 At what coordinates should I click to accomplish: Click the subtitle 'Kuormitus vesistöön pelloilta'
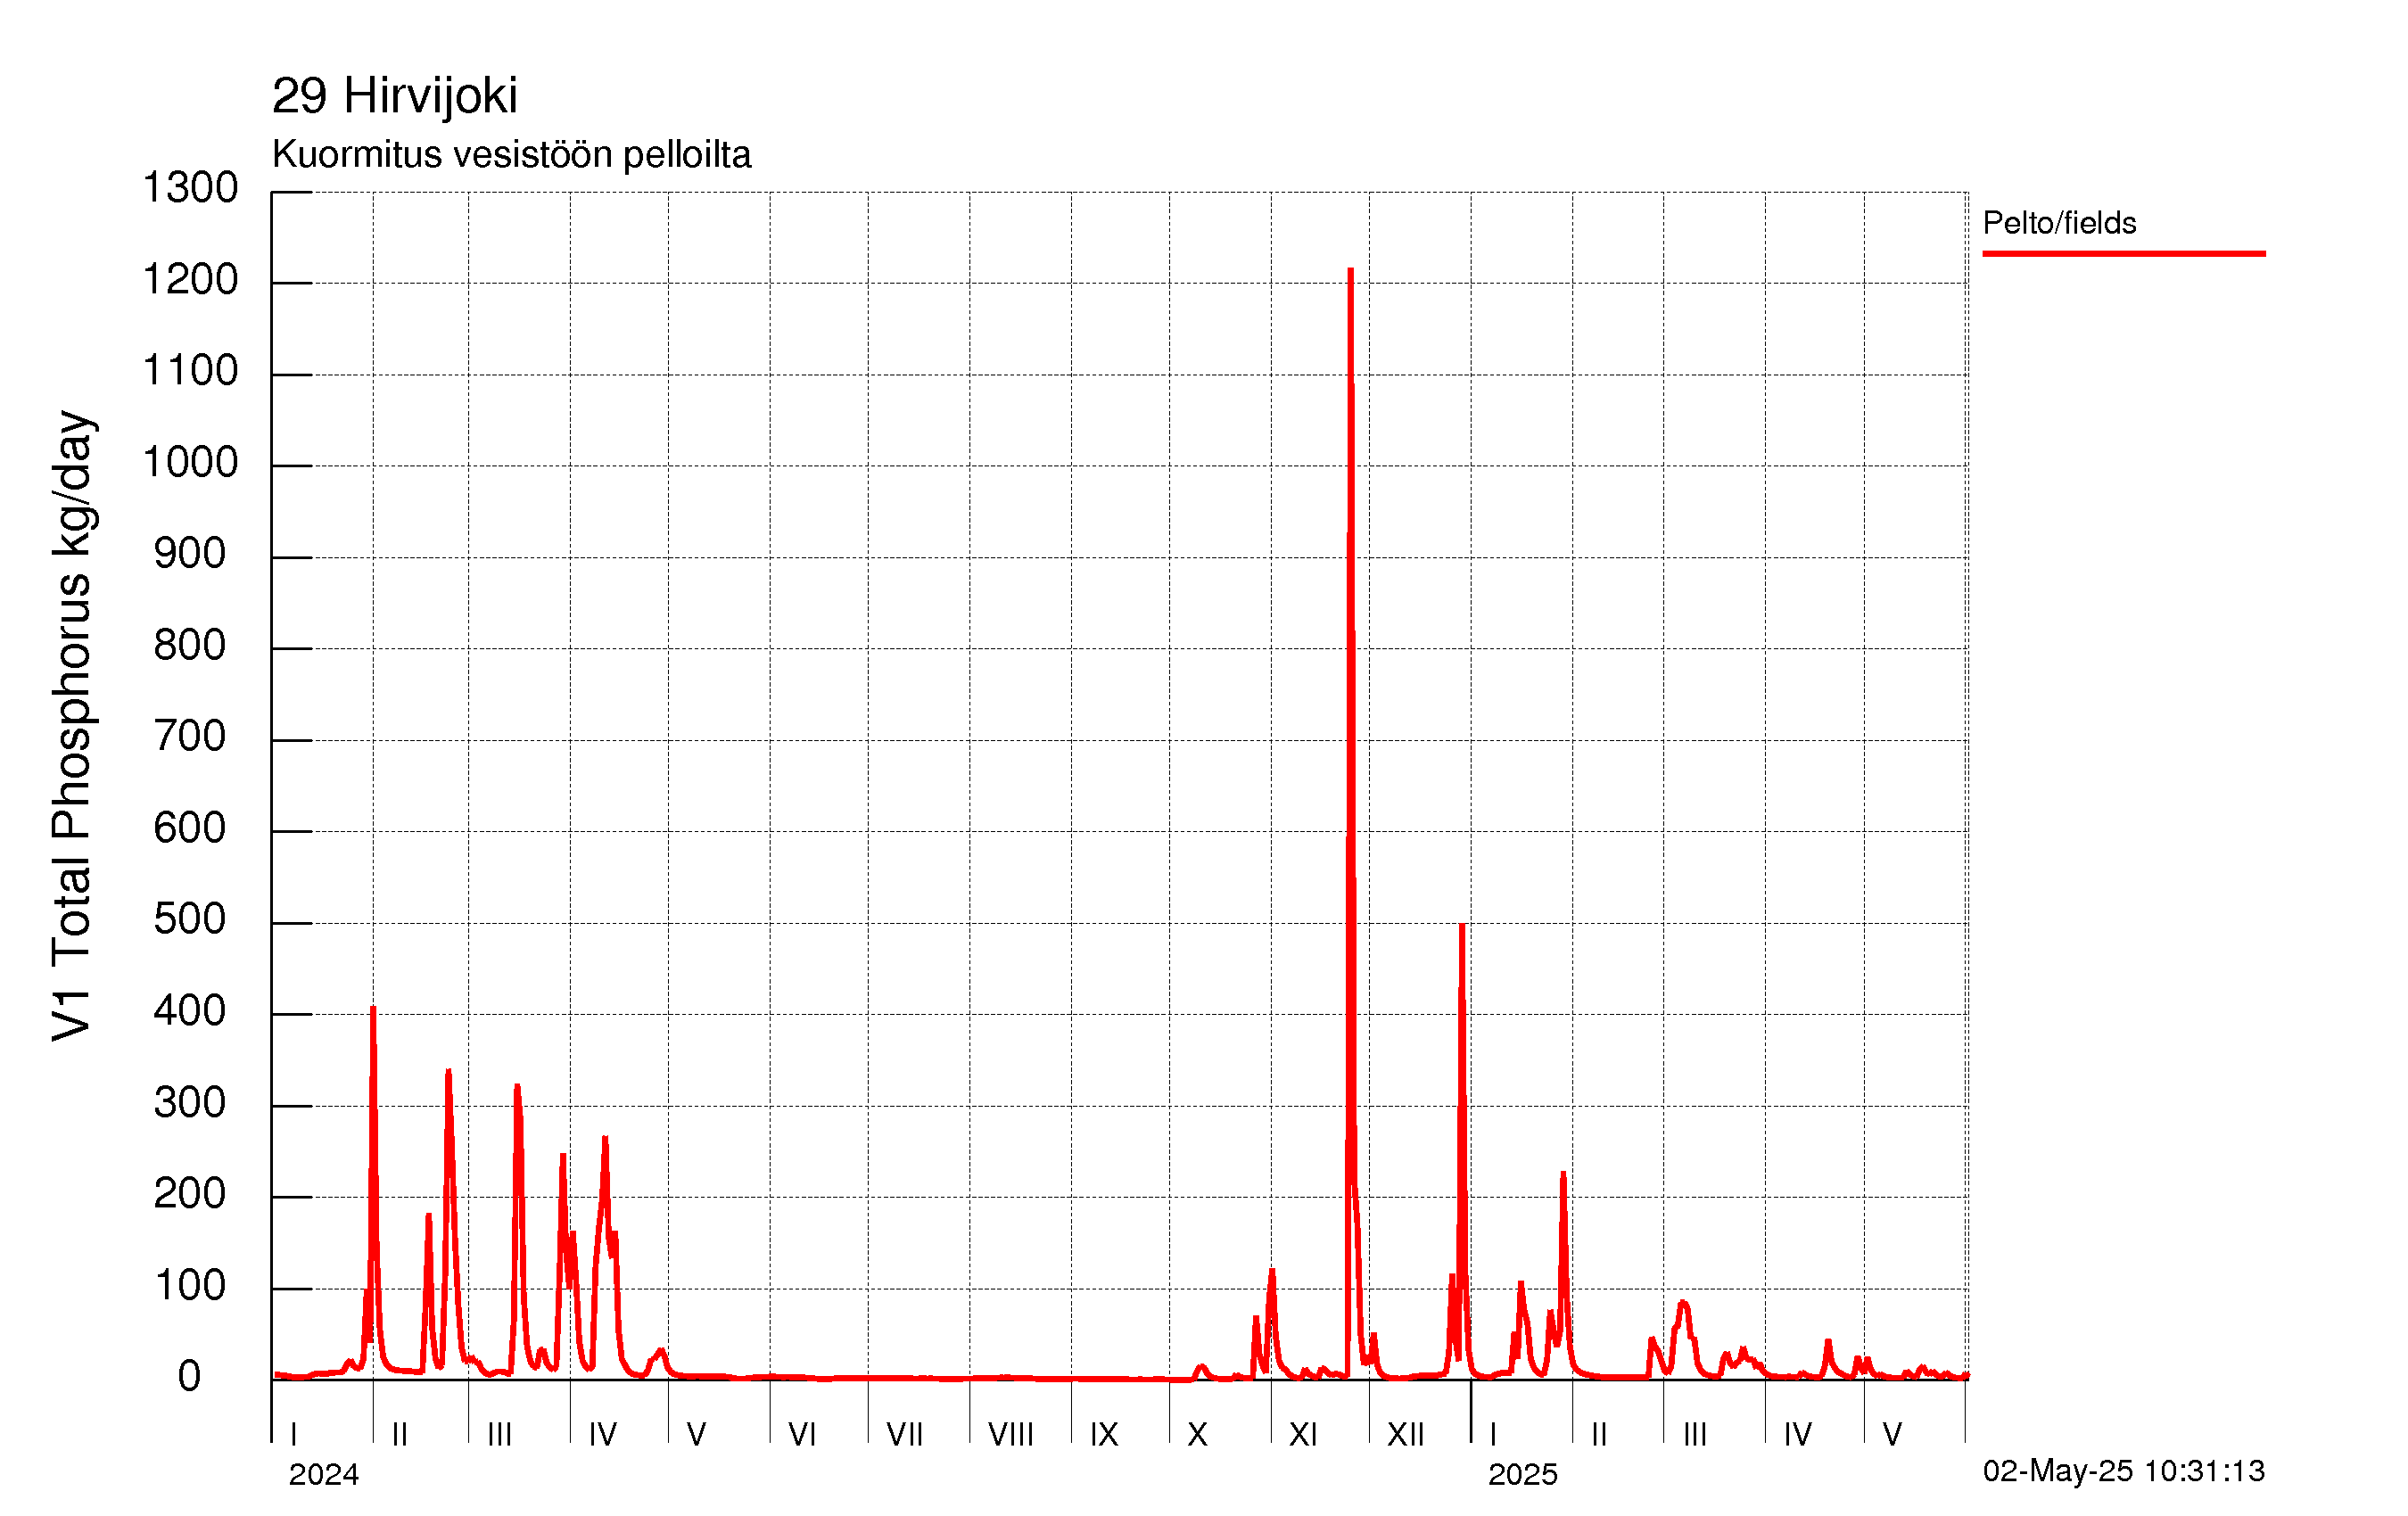coord(511,155)
